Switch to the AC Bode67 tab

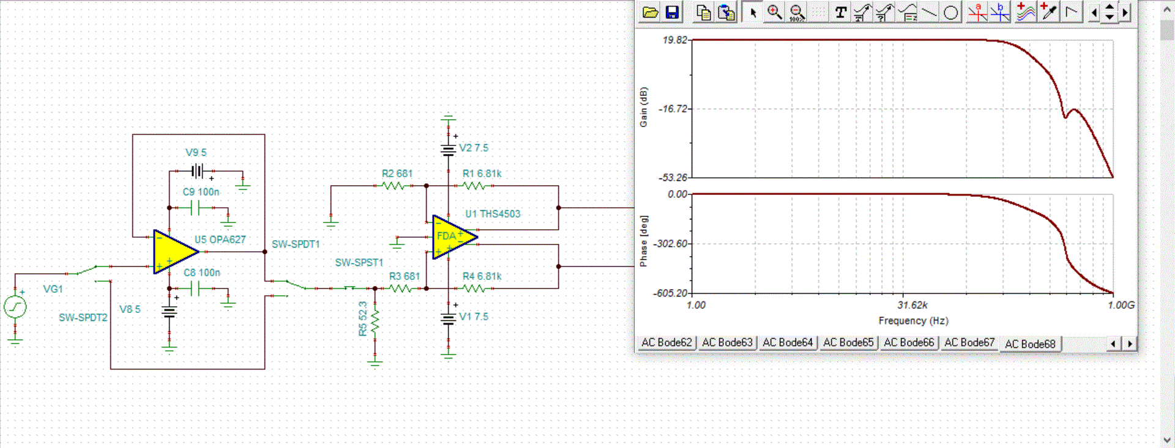click(969, 343)
